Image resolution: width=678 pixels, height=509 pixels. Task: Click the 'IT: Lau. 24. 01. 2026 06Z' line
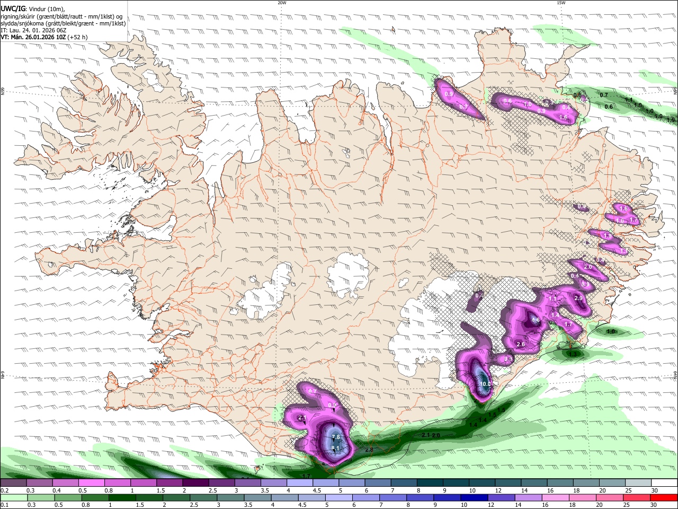pos(33,30)
